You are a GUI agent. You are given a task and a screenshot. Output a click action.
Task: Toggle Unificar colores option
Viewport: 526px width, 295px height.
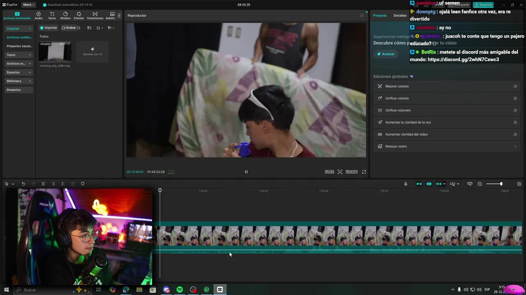515,98
